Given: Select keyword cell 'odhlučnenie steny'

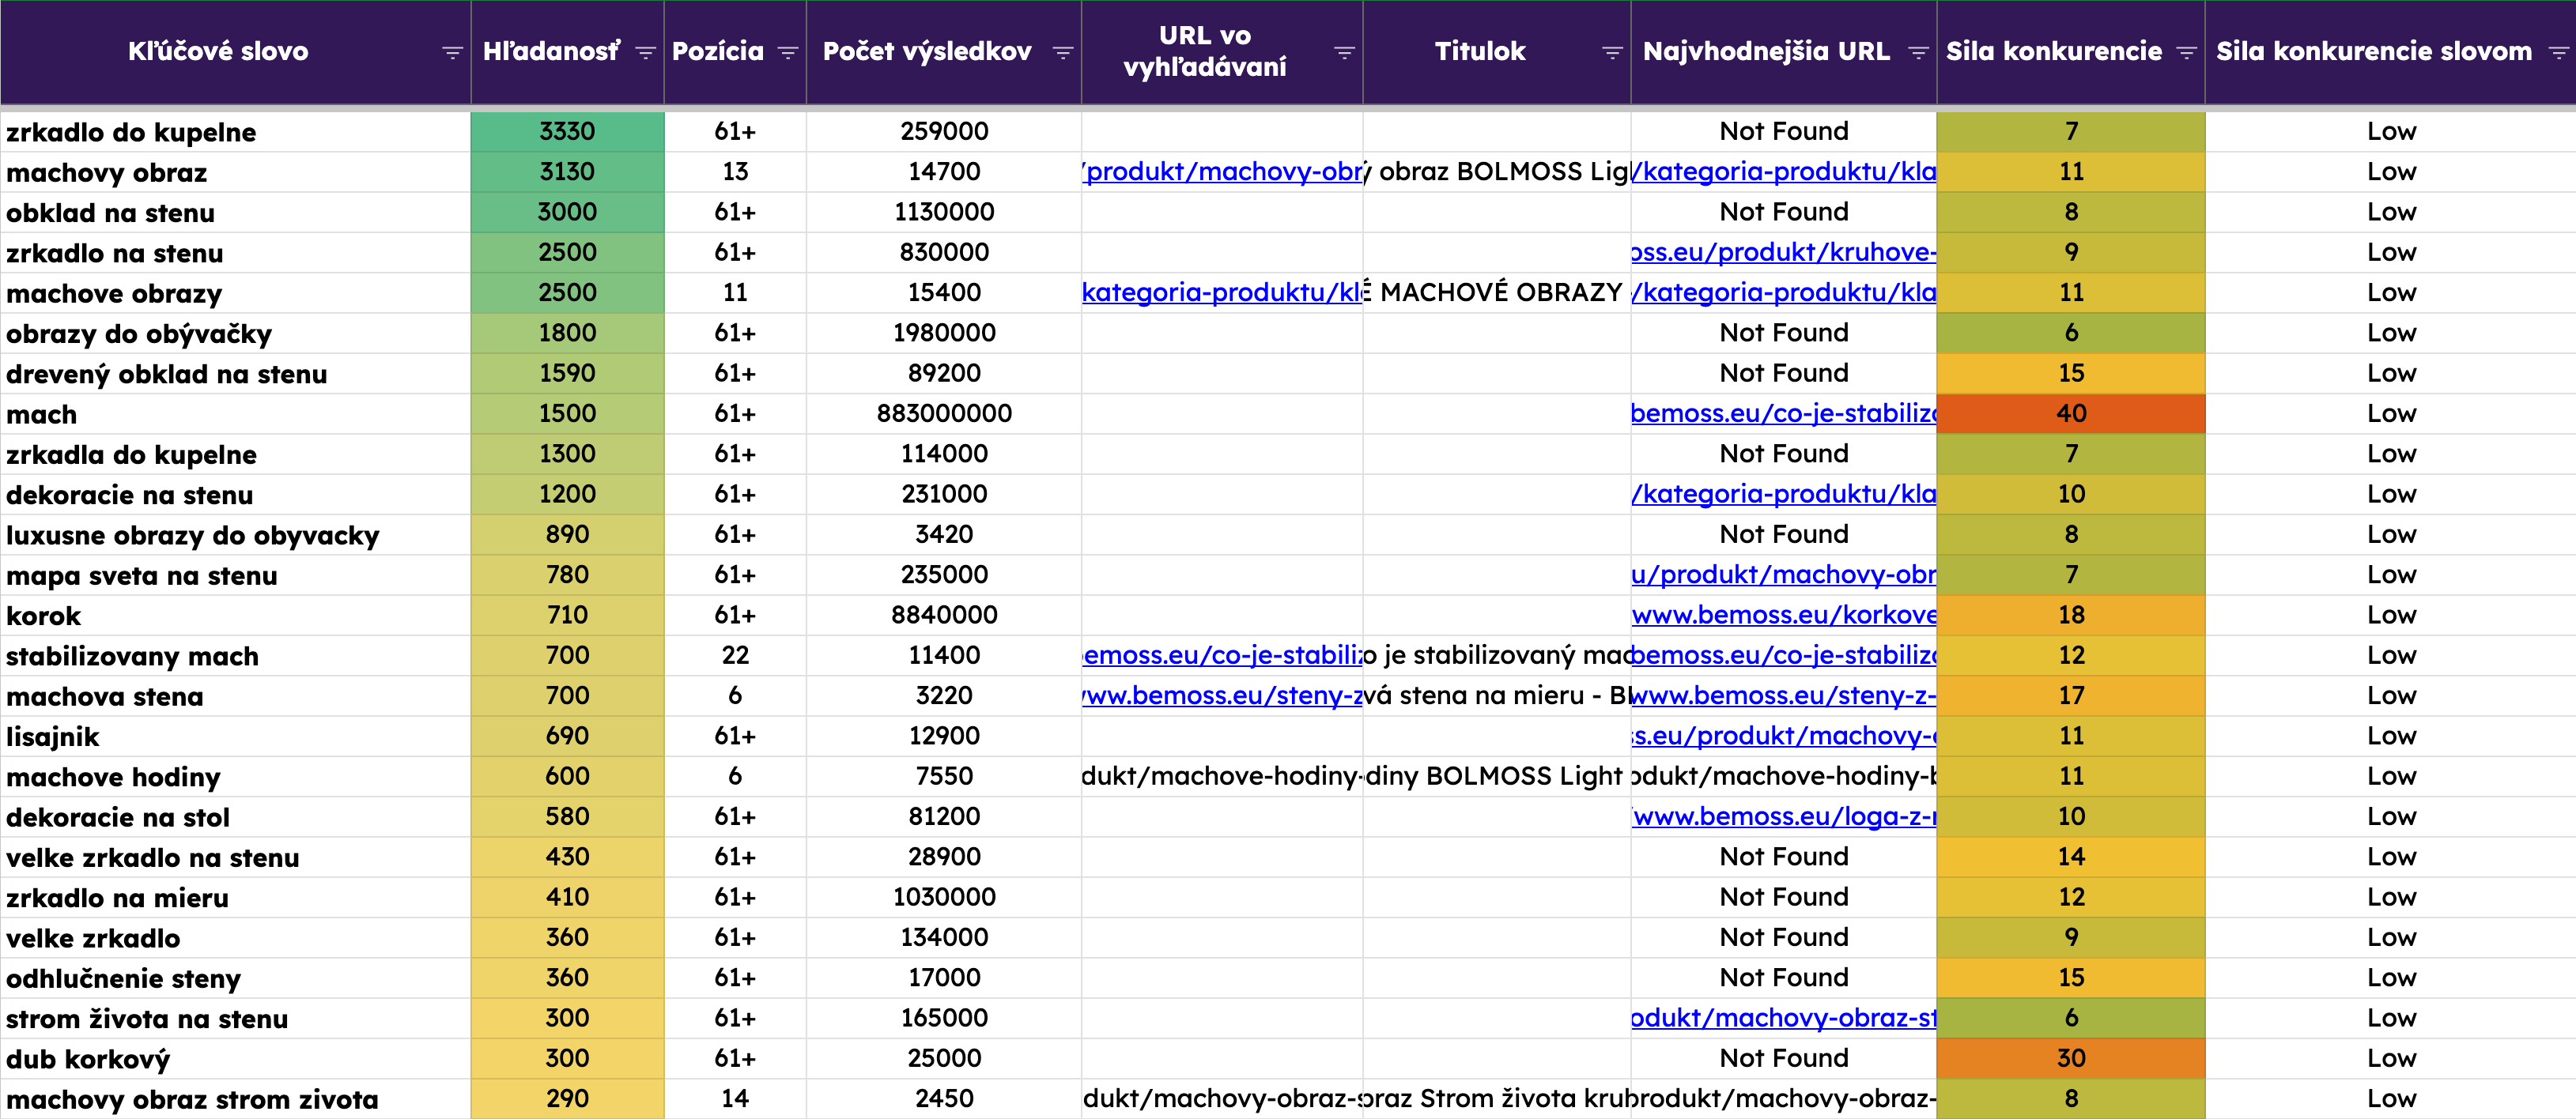Looking at the screenshot, I should pos(235,978).
